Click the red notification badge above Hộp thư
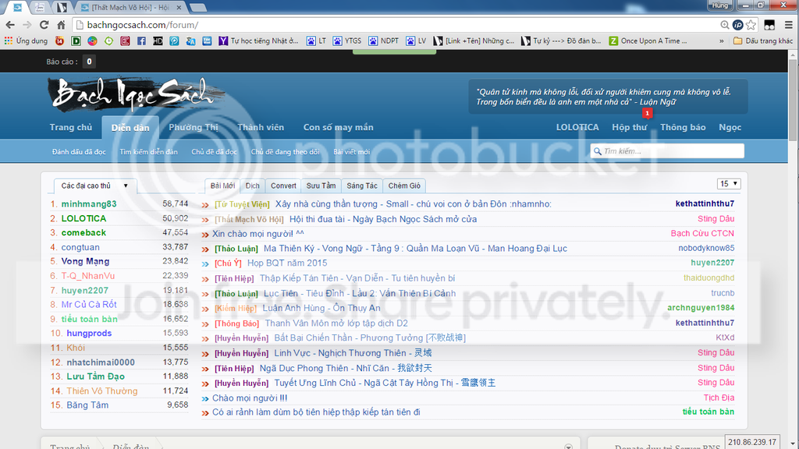799x449 pixels. tap(647, 113)
